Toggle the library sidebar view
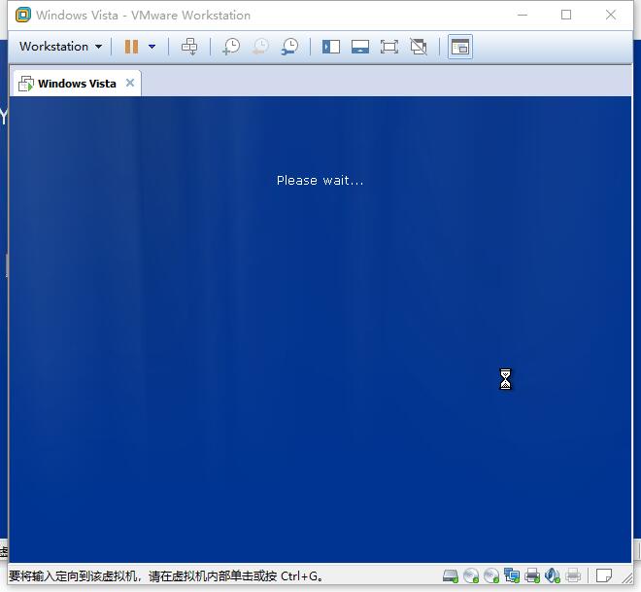 (331, 47)
